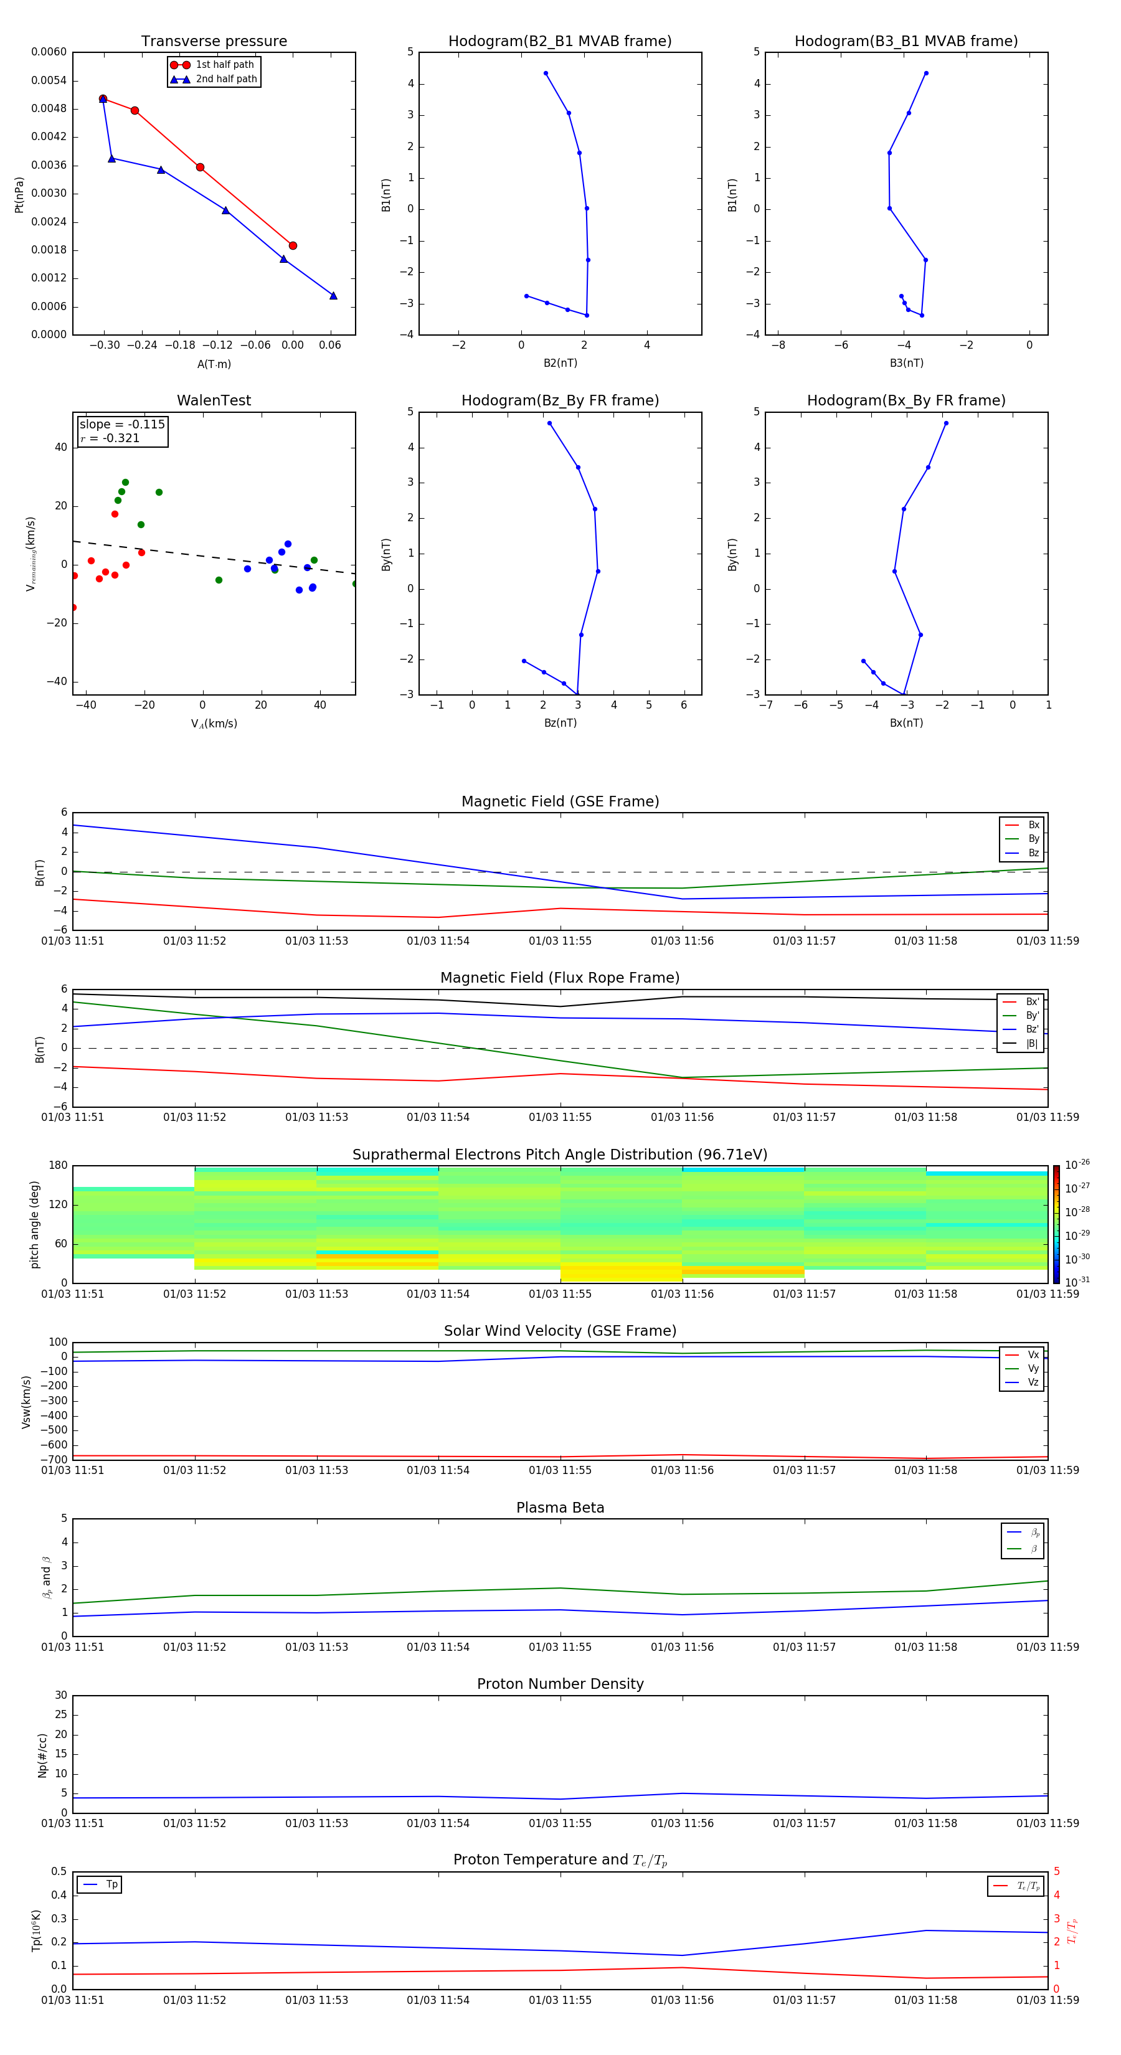Viewport: 1121px width, 2055px height.
Task: Click the Bz' legend entry in Flux Rope panel
Action: [x=1021, y=1029]
